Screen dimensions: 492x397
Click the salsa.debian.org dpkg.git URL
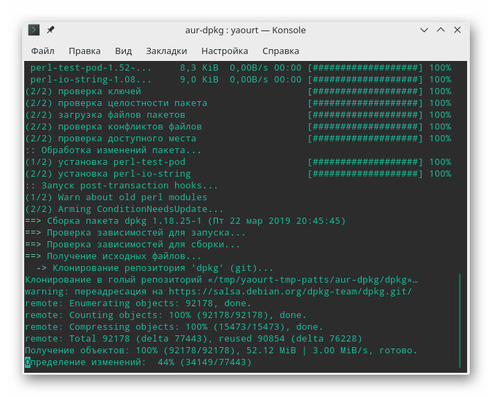point(290,292)
